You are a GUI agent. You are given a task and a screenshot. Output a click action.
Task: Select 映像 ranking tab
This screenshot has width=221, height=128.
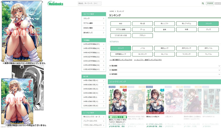click(186, 29)
